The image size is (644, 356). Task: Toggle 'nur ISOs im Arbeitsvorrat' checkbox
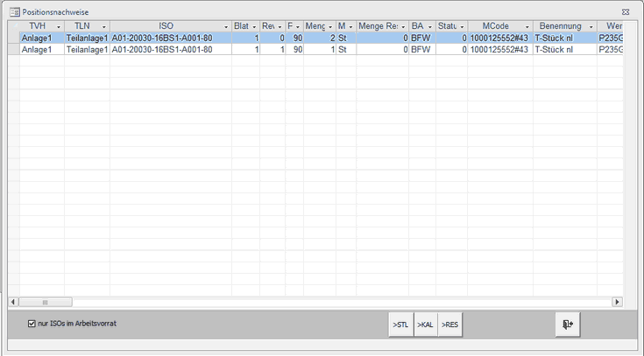coord(32,324)
